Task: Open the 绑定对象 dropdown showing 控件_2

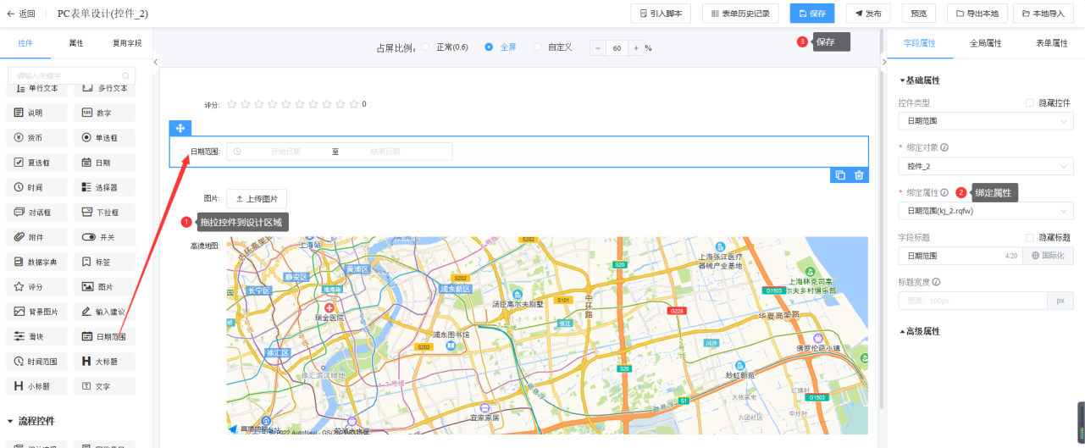Action: tap(986, 166)
